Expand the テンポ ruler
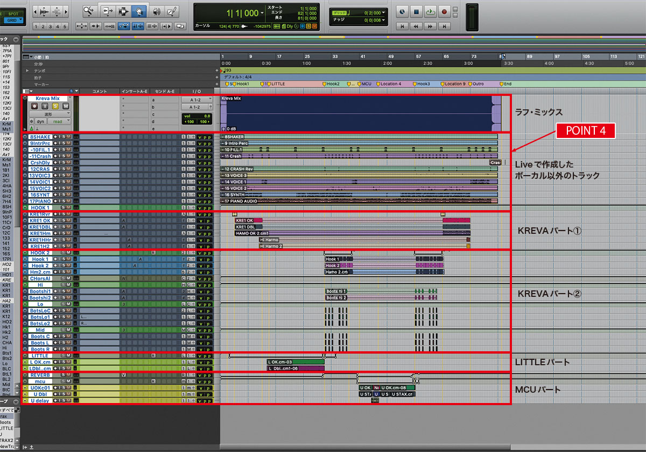 [x=27, y=71]
